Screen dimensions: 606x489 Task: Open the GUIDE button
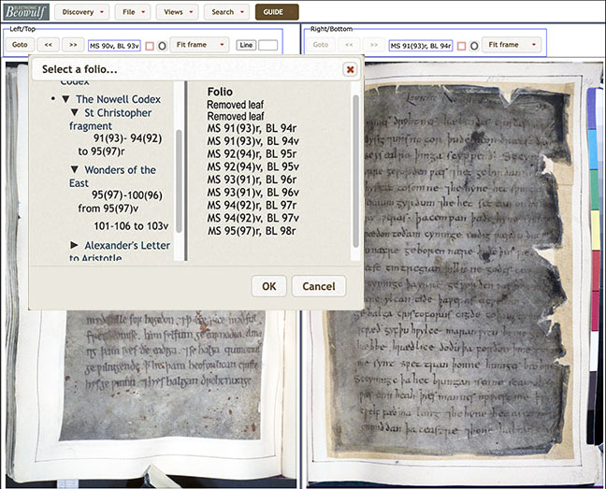(x=277, y=12)
